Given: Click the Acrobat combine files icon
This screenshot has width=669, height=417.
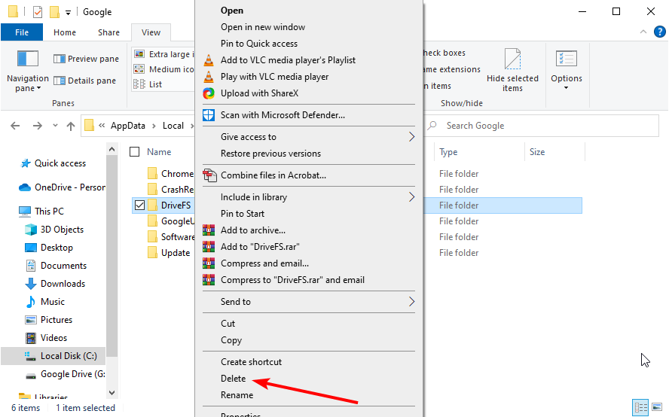Looking at the screenshot, I should pos(209,175).
